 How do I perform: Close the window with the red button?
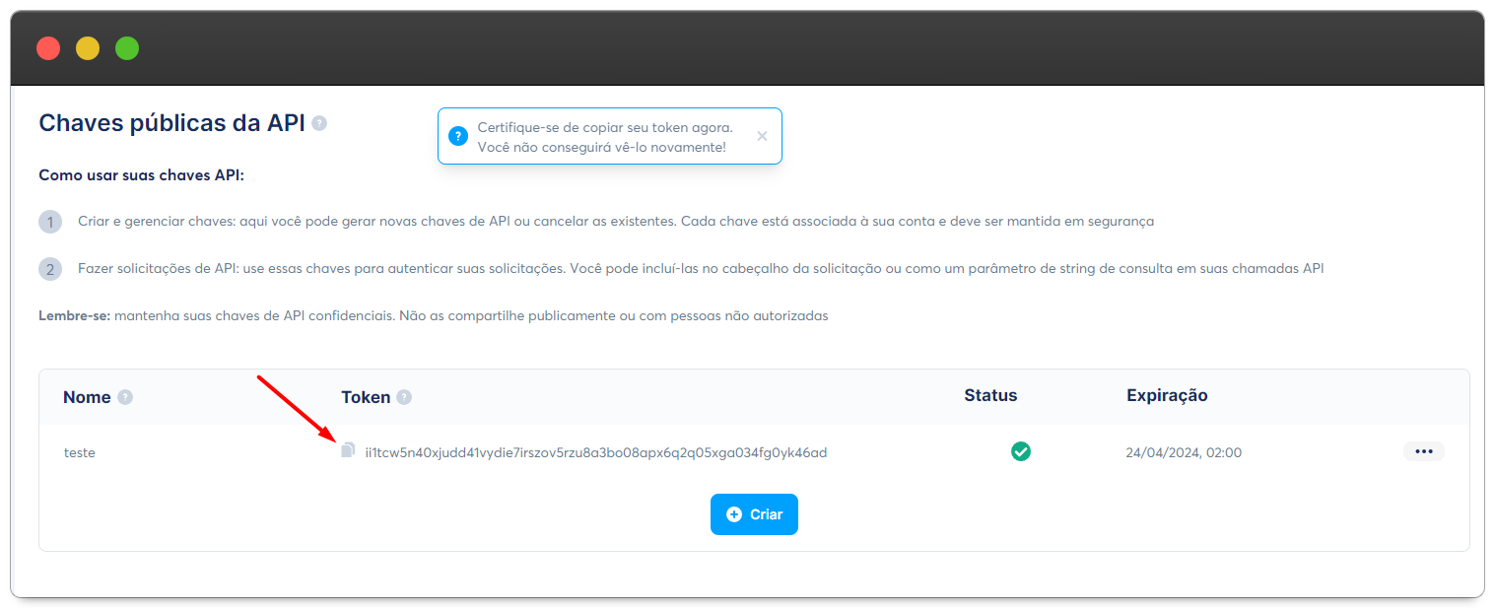pos(48,48)
